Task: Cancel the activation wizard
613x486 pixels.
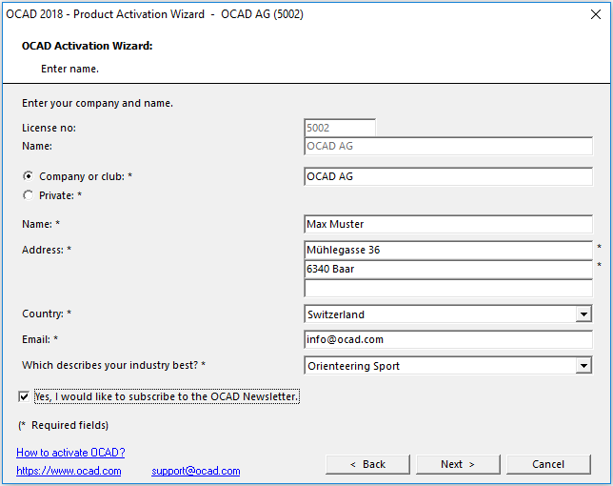Action: [548, 464]
